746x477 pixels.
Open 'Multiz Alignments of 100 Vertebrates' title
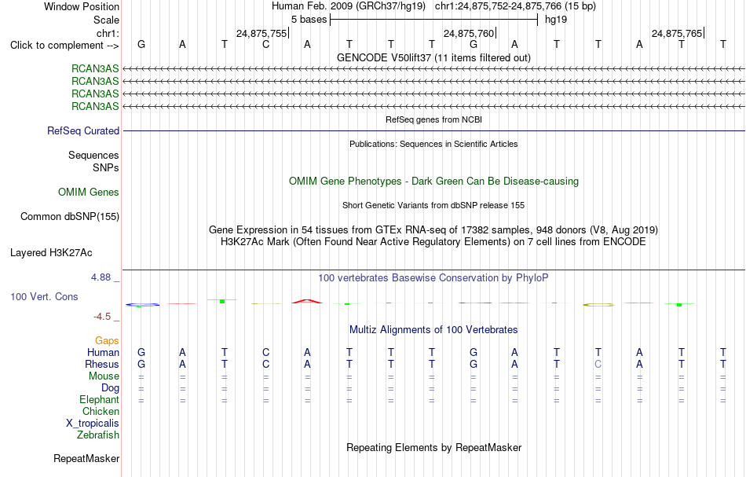pos(433,330)
